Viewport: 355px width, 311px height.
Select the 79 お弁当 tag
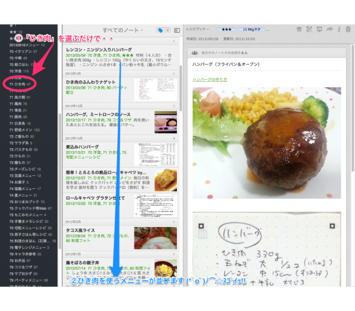20,261
